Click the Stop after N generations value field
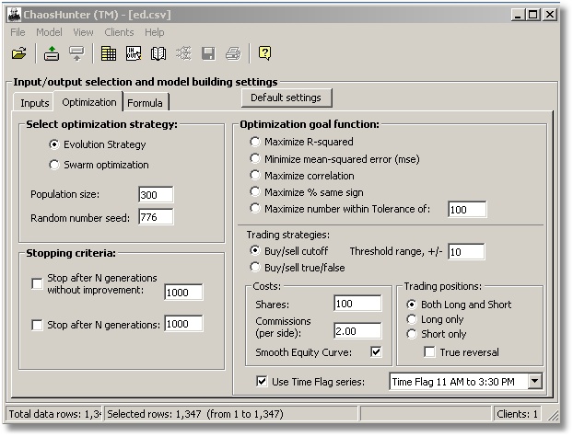Screen dimensions: 573x437 point(183,324)
